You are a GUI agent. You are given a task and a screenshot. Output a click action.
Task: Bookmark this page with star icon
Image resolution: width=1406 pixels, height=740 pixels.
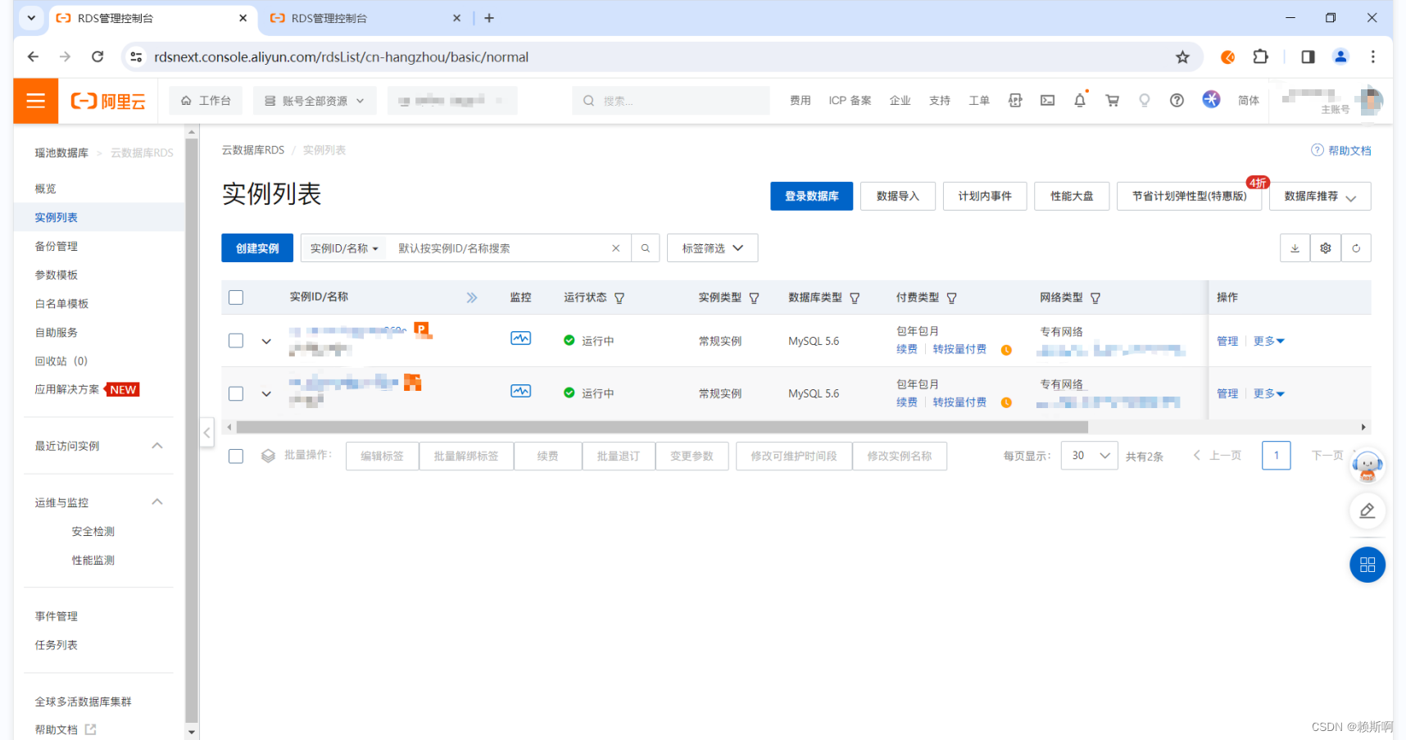[x=1182, y=57]
